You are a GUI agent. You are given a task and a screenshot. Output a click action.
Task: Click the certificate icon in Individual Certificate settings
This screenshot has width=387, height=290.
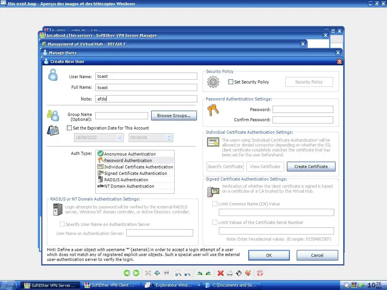coord(213,142)
